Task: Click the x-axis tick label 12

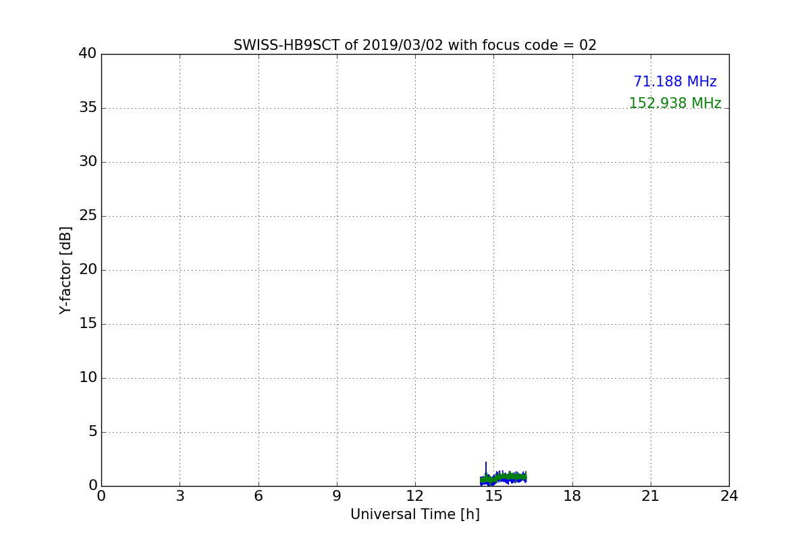Action: [x=415, y=496]
